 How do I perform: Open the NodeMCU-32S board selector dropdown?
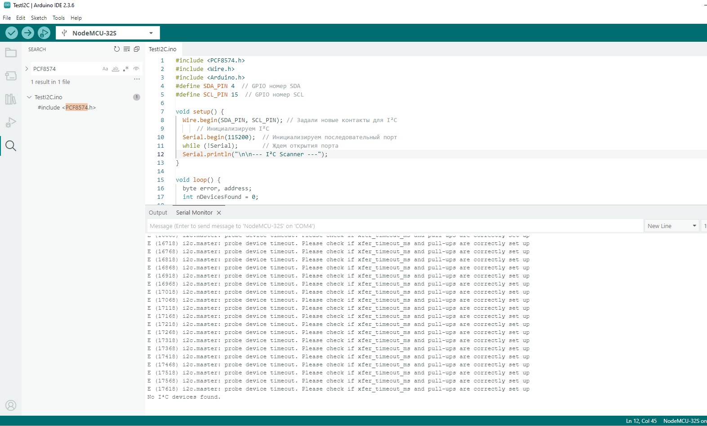108,33
